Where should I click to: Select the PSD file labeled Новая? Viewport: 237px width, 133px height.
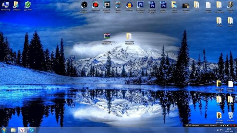click(163, 7)
